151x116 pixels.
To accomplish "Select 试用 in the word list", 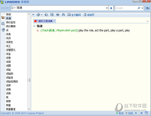I will [x=8, y=89].
